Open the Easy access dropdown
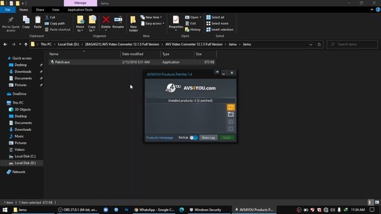 click(x=152, y=23)
